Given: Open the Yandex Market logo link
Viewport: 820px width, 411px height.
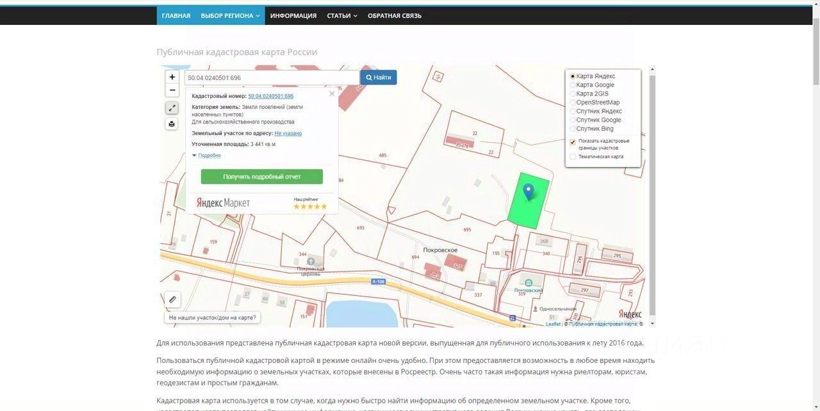Looking at the screenshot, I should (x=223, y=203).
